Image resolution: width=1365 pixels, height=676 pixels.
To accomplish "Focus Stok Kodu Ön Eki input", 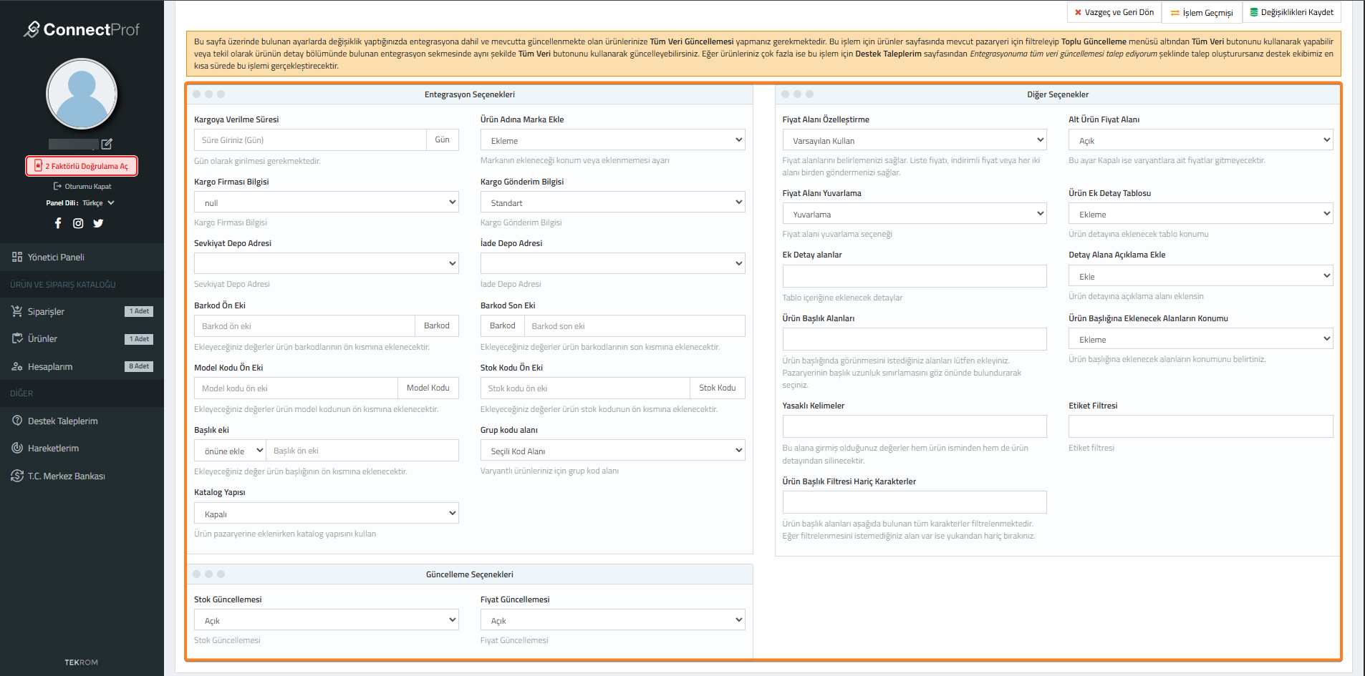I will pos(585,388).
